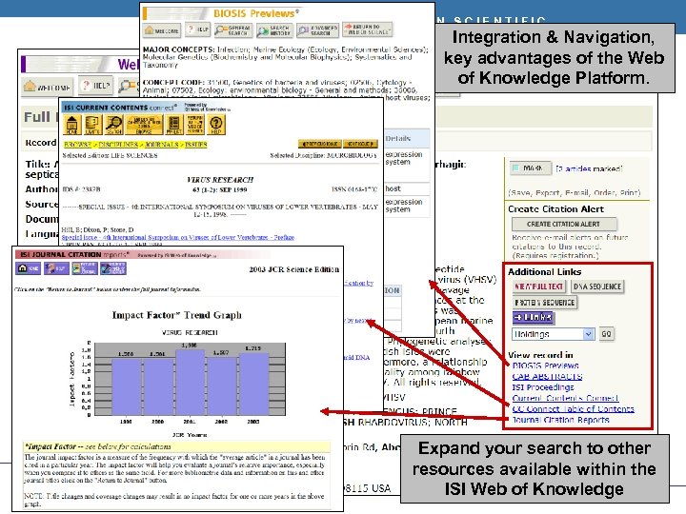Click yellow Help icon in Current Contents

pos(216,125)
